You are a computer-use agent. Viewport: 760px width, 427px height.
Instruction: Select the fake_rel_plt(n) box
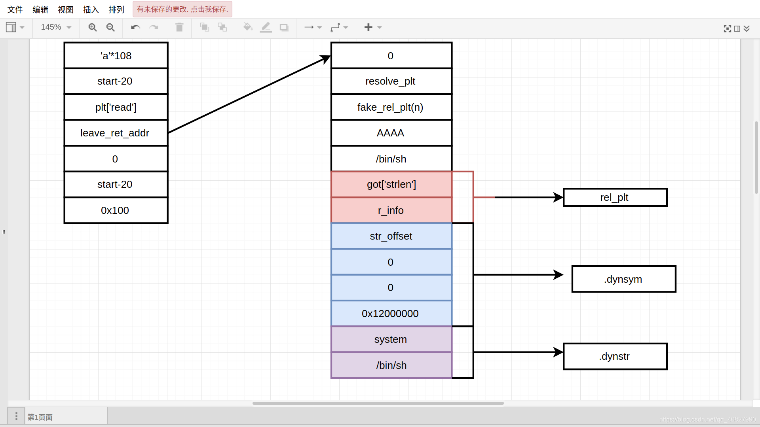pyautogui.click(x=391, y=107)
